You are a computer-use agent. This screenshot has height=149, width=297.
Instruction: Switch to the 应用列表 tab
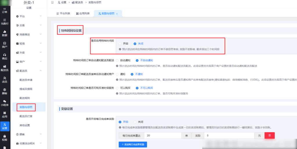coord(83,14)
